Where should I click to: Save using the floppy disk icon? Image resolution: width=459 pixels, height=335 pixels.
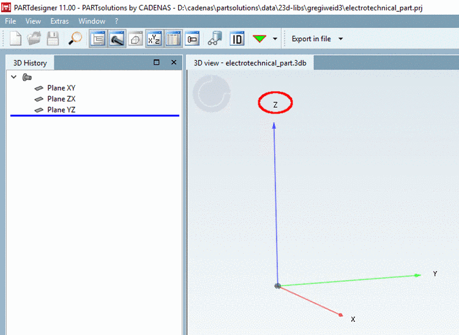[x=53, y=39]
